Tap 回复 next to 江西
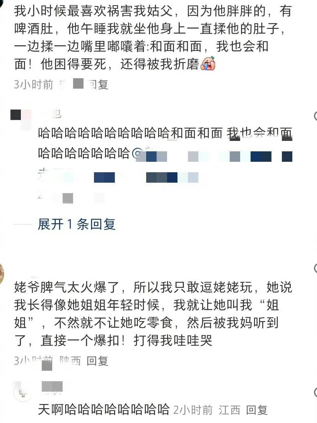317x423 pixels. point(257,410)
